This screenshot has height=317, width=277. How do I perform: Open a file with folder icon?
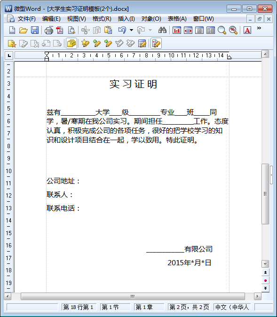click(x=23, y=30)
